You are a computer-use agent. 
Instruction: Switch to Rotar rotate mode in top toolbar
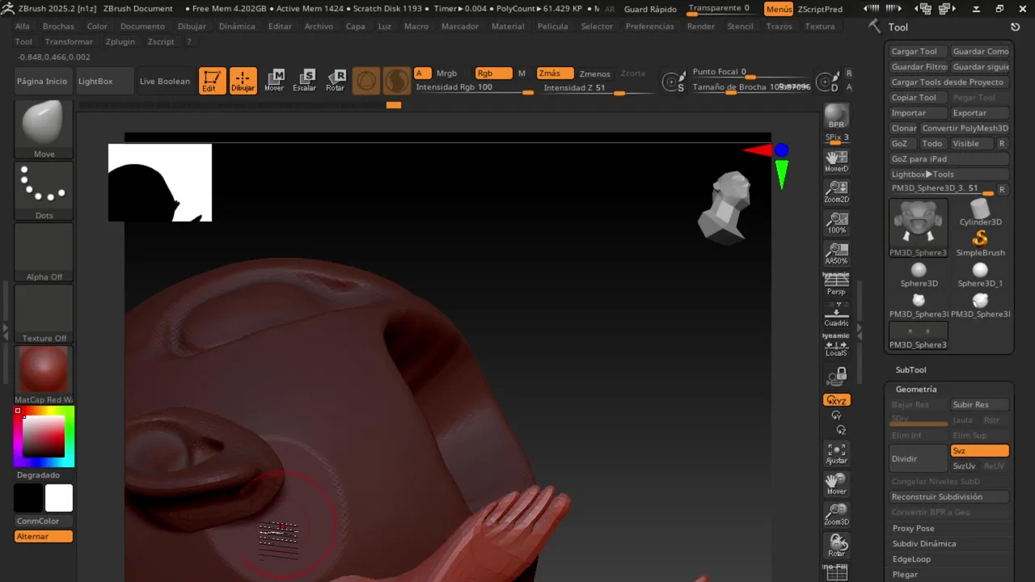coord(336,81)
